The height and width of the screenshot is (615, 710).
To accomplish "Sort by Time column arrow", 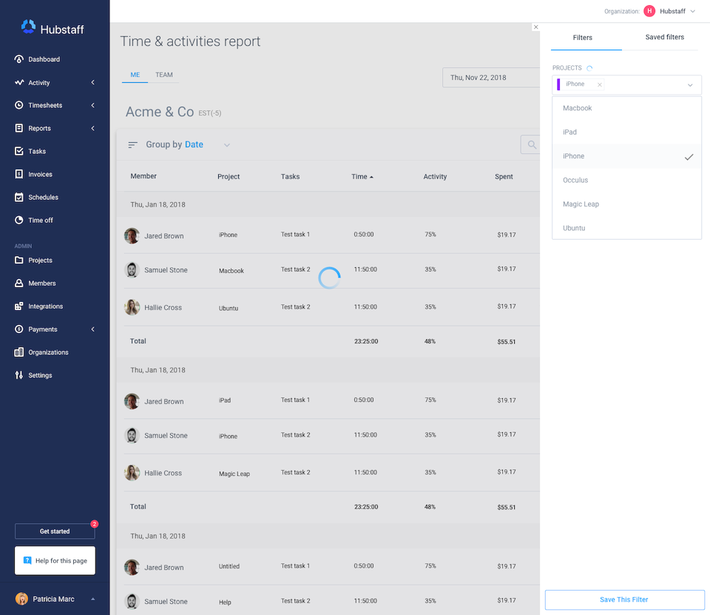I will (371, 177).
